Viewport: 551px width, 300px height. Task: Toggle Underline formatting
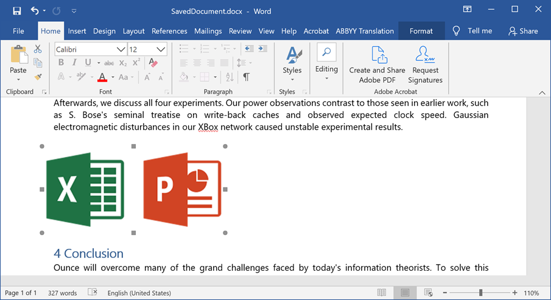pos(88,63)
